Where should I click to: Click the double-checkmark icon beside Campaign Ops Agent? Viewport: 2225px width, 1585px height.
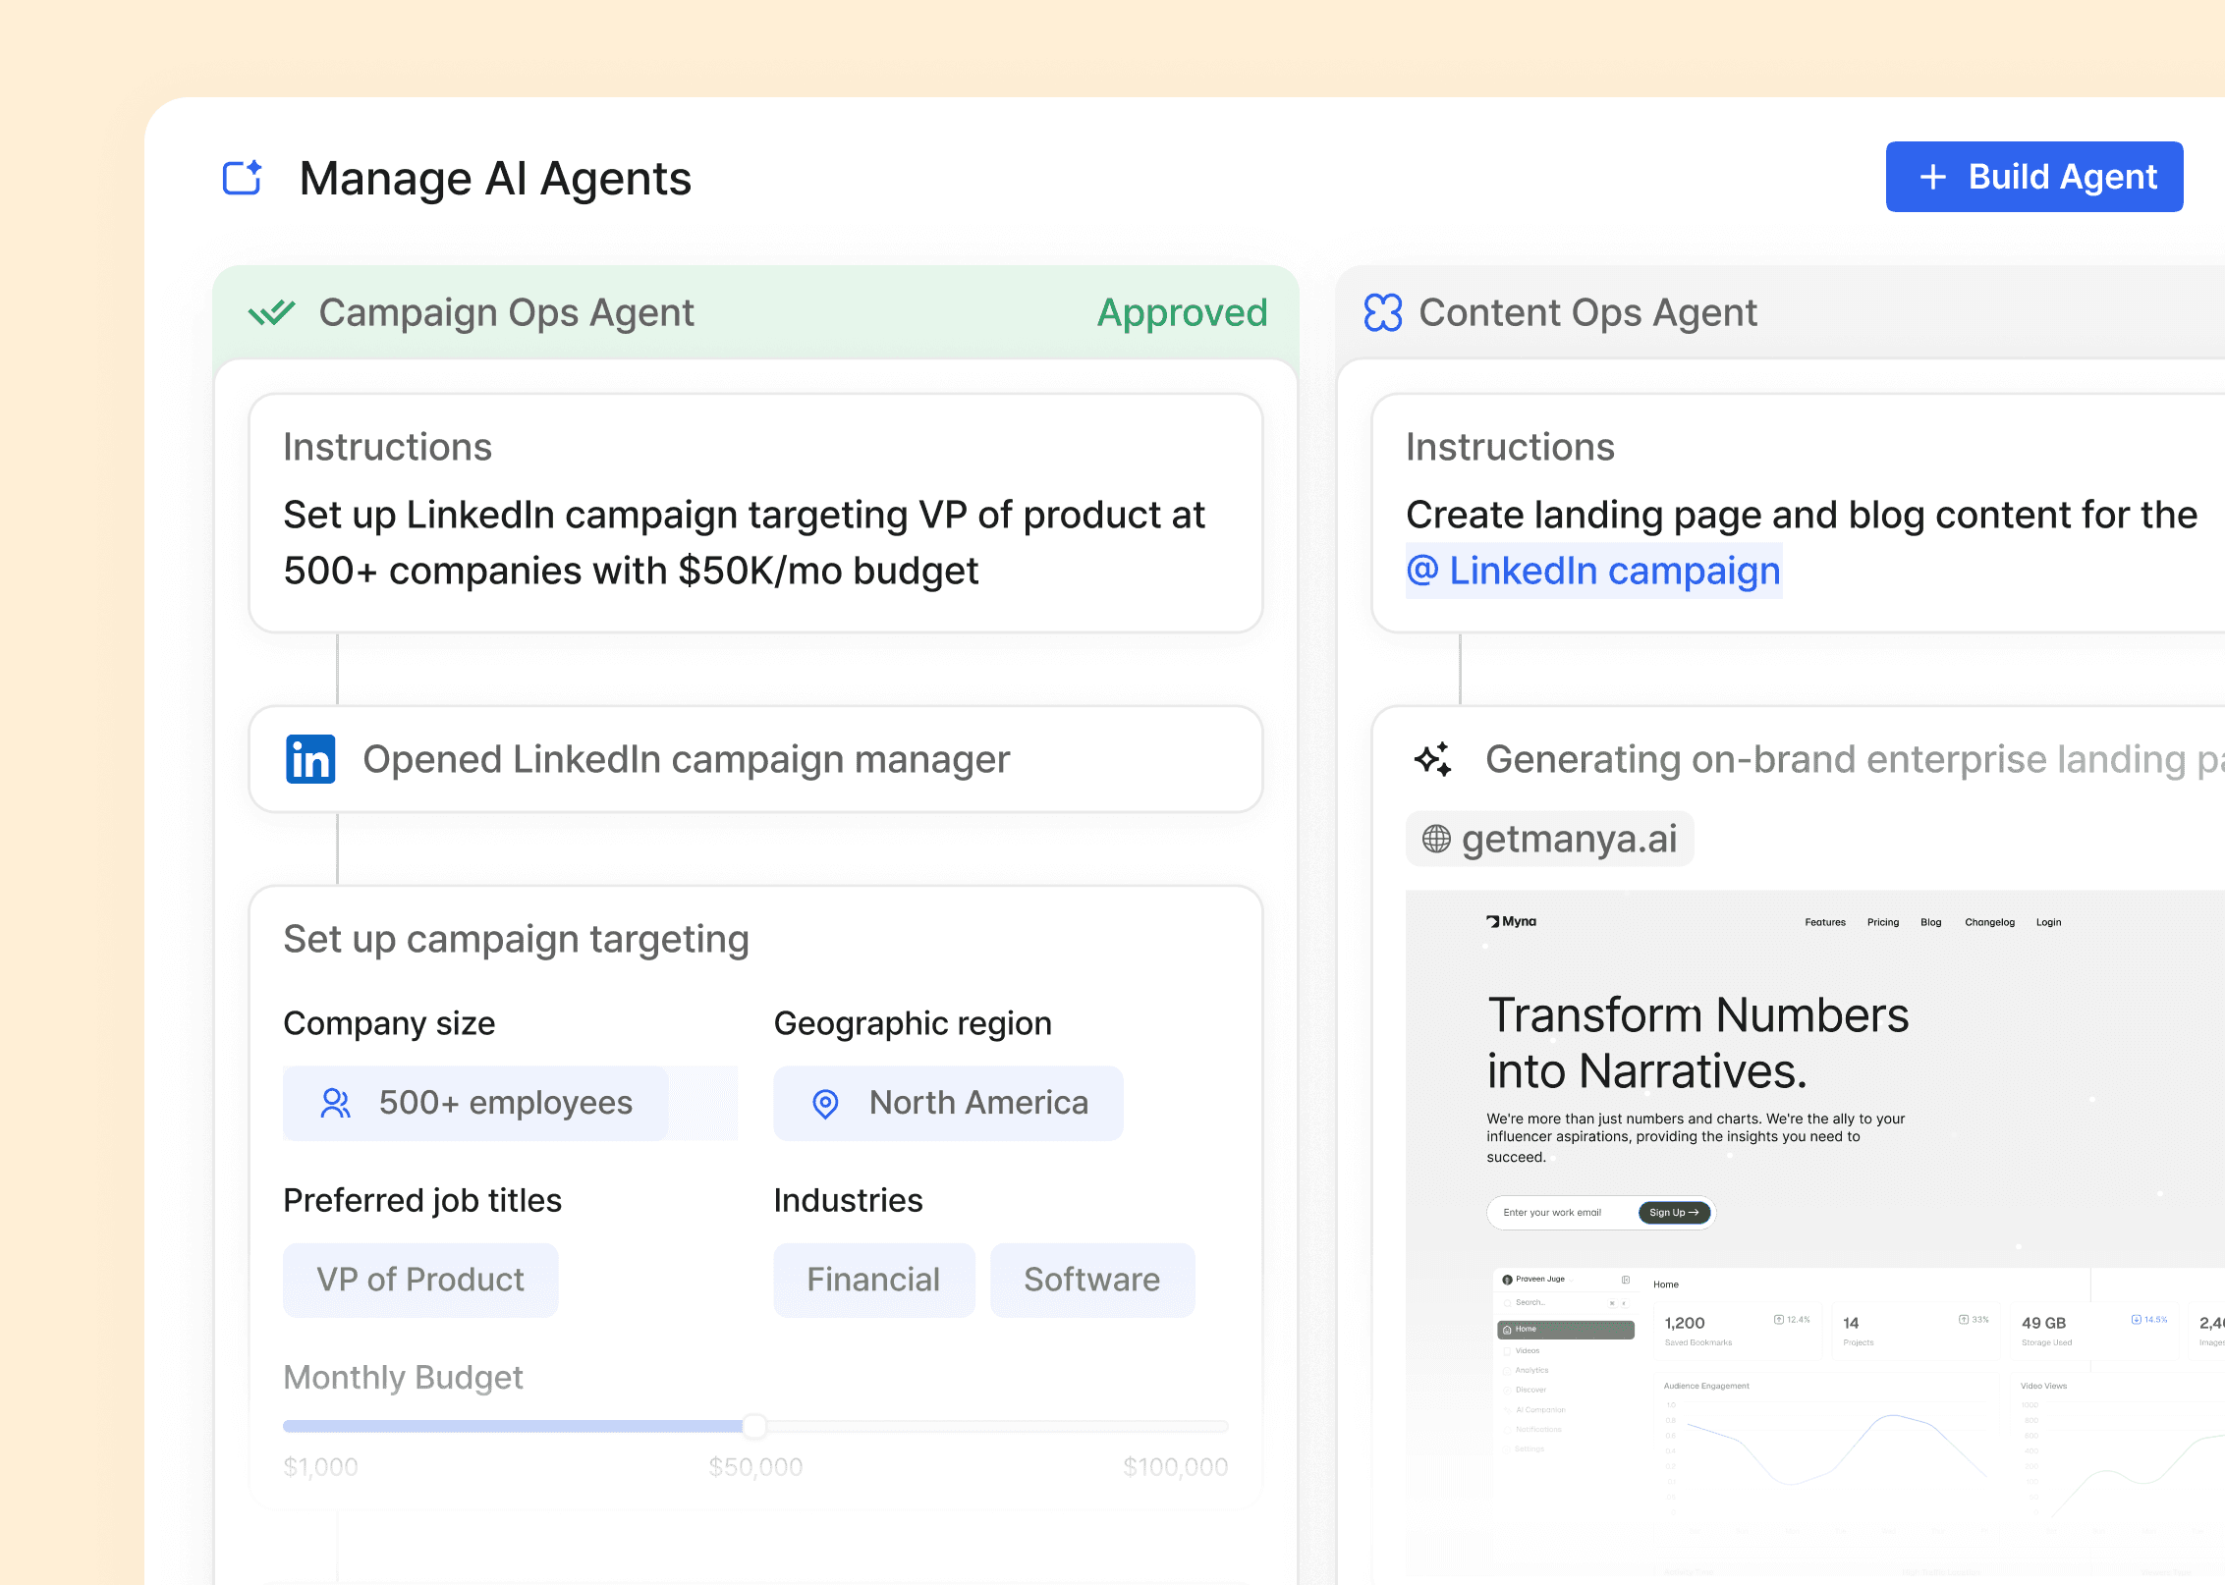coord(271,313)
